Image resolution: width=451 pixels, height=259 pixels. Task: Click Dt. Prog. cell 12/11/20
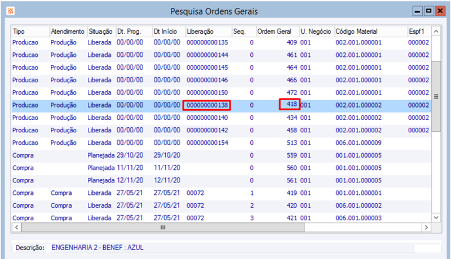pyautogui.click(x=130, y=181)
